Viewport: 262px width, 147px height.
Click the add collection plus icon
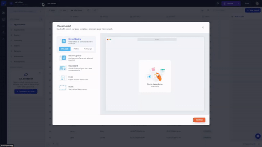pyautogui.click(x=41, y=19)
